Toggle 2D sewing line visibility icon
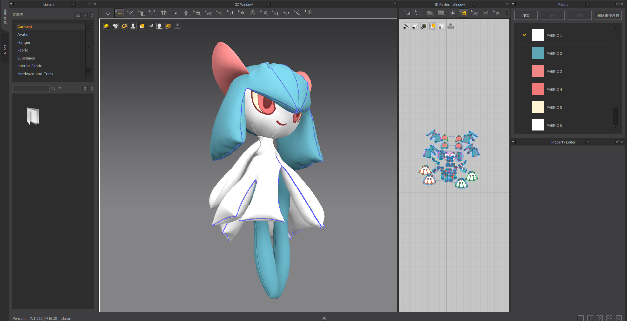Screen dimensions: 627x321 coord(406,26)
